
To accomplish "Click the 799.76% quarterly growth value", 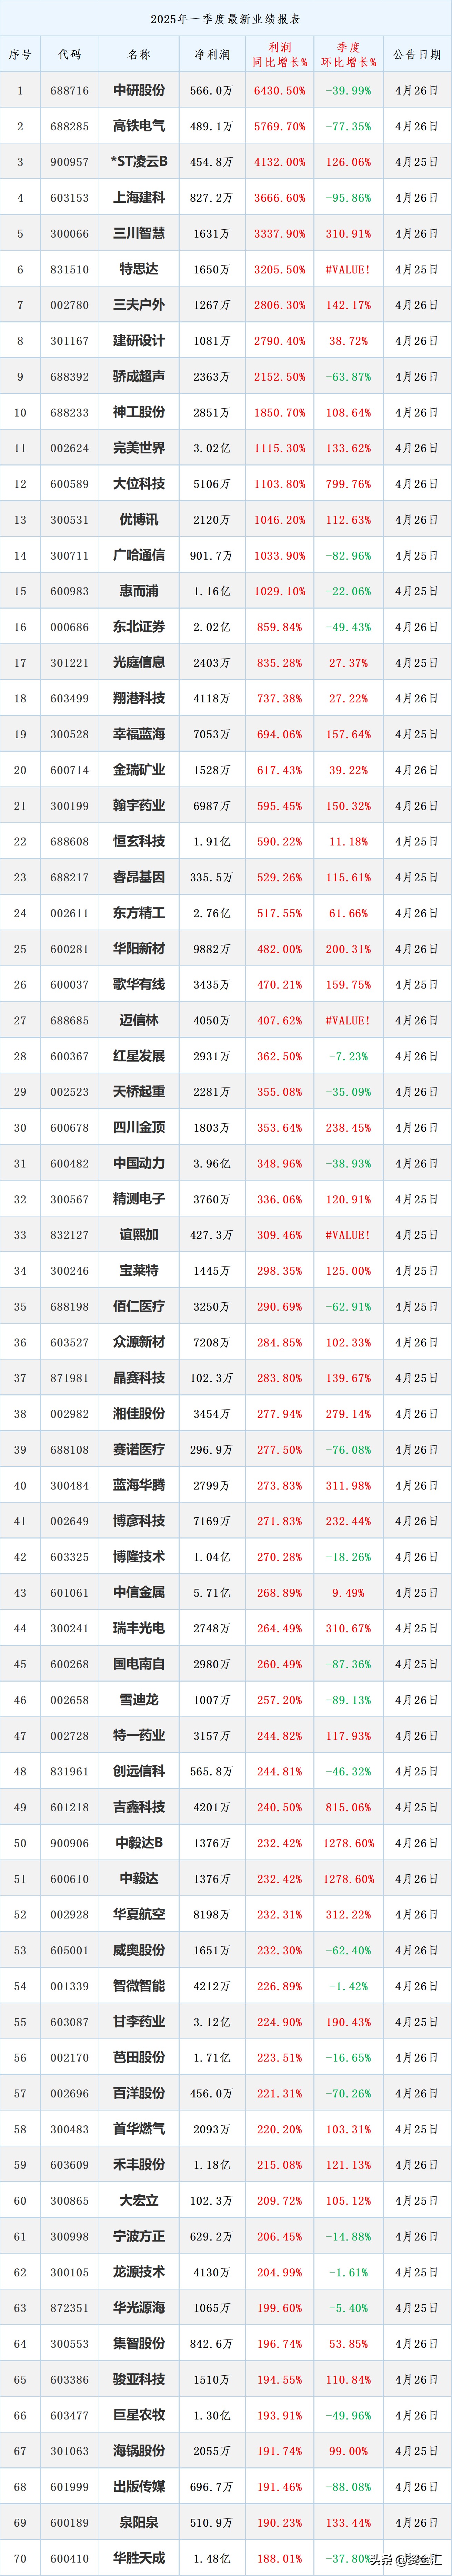I will 348,484.
